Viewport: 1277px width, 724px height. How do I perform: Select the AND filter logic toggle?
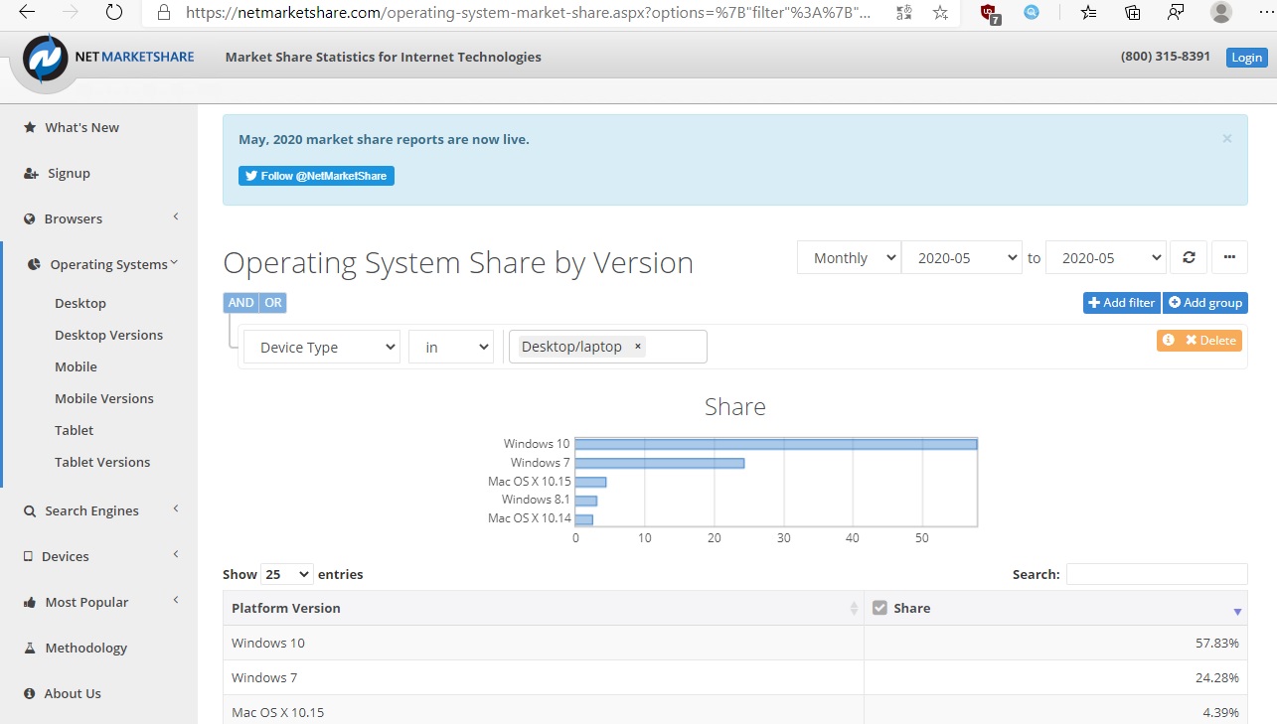click(240, 303)
